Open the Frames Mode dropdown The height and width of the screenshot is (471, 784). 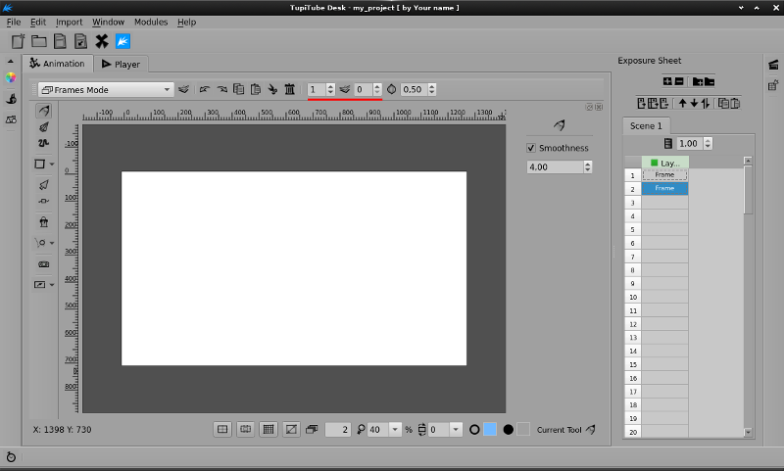106,90
